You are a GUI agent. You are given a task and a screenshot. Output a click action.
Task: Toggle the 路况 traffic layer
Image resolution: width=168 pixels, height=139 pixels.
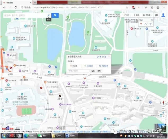click(x=137, y=15)
